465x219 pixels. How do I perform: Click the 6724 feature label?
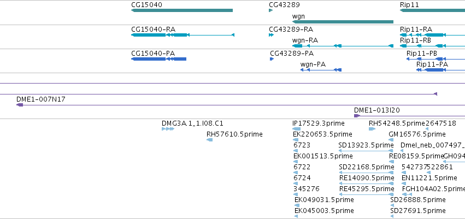click(302, 178)
